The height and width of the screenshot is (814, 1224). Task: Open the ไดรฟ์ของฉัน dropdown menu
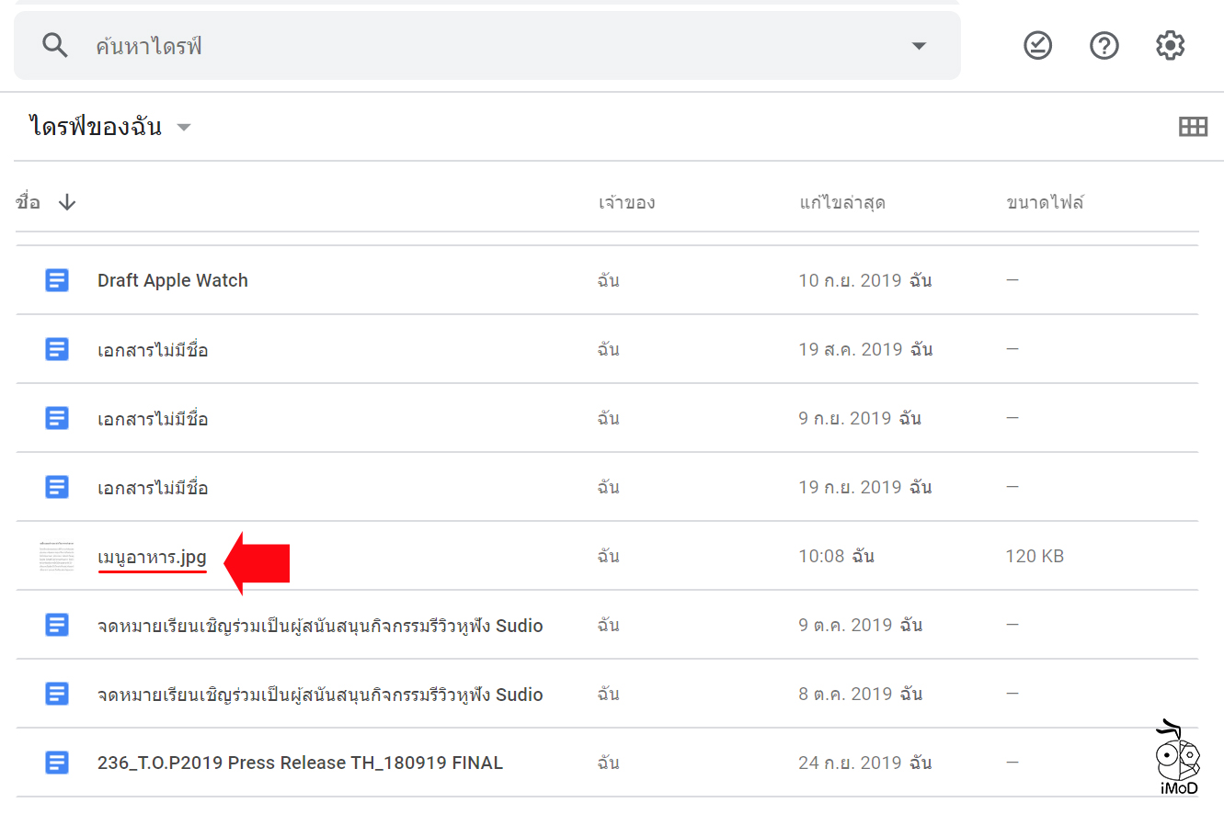184,128
